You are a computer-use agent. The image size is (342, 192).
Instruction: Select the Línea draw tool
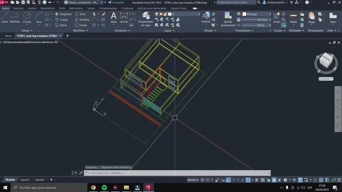tap(5, 18)
